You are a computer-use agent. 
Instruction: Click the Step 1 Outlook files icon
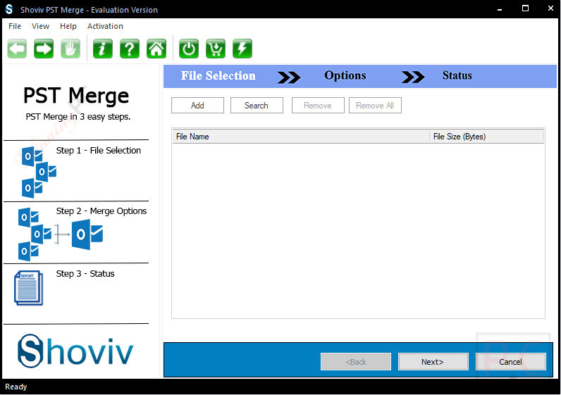39,173
